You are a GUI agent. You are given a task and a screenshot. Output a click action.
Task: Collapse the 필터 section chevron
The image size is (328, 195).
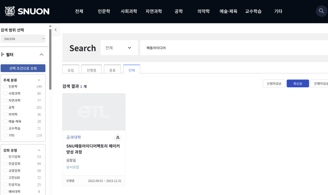pos(41,55)
